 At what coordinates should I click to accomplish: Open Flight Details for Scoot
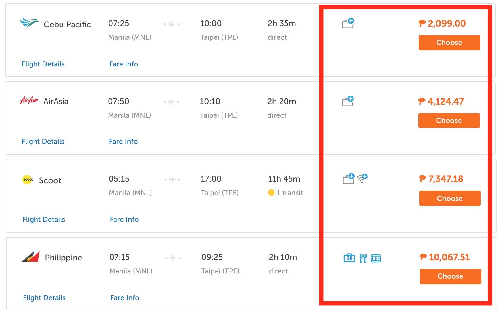click(x=44, y=220)
